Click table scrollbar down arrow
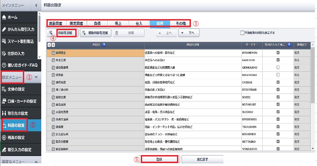Image resolution: width=317 pixels, height=166 pixels. [313, 149]
